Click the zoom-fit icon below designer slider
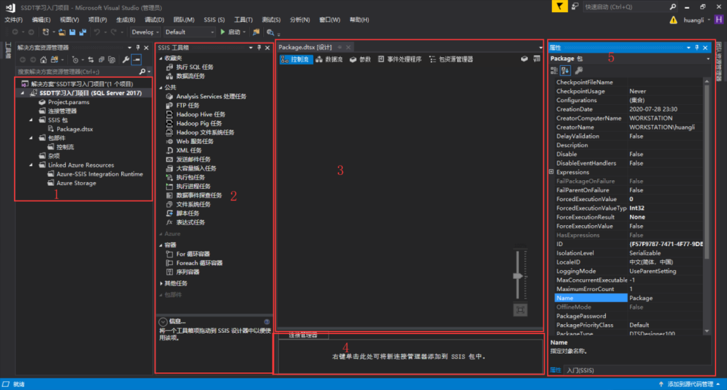Image resolution: width=727 pixels, height=390 pixels. 520,310
